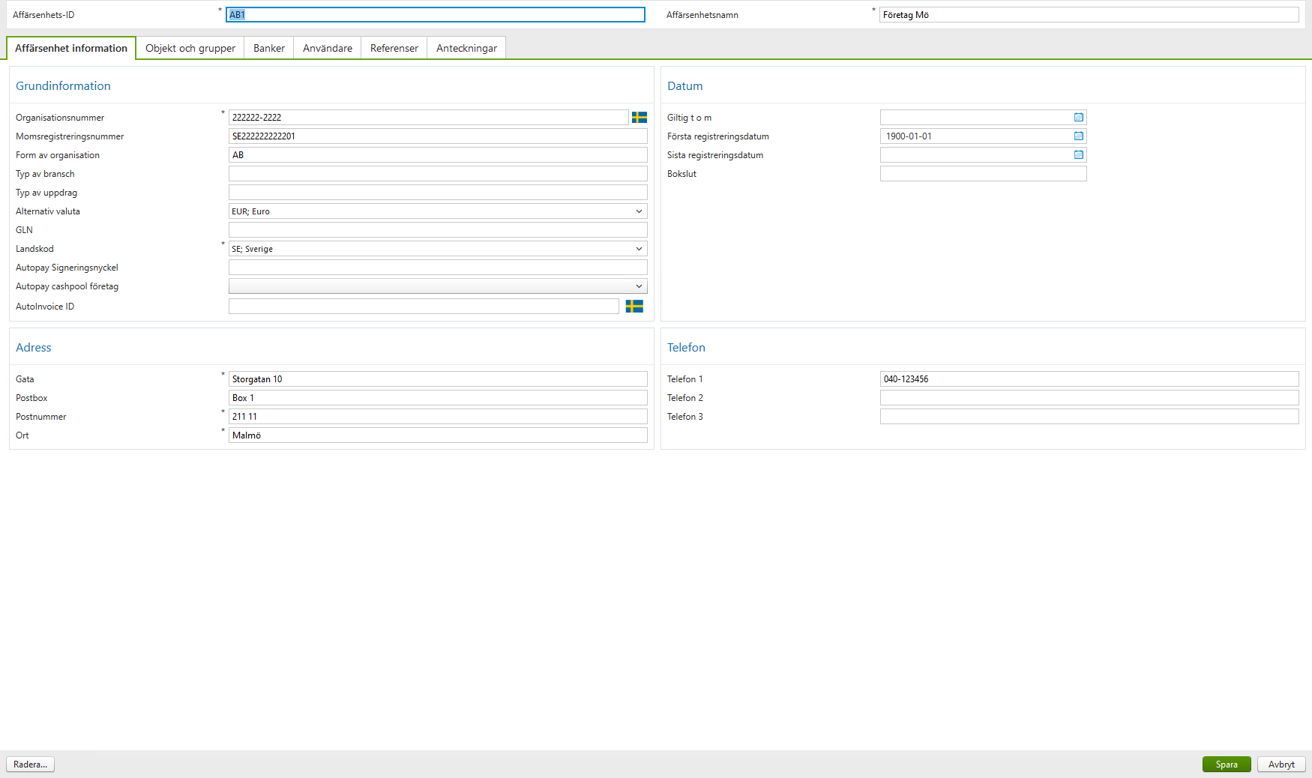
Task: Open the calendar for Första registreringsdatum
Action: coord(1078,136)
